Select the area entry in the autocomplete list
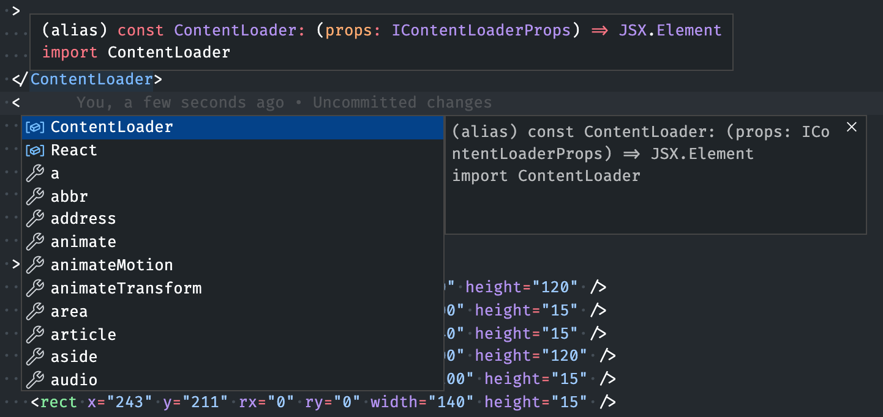The width and height of the screenshot is (883, 417). [69, 311]
